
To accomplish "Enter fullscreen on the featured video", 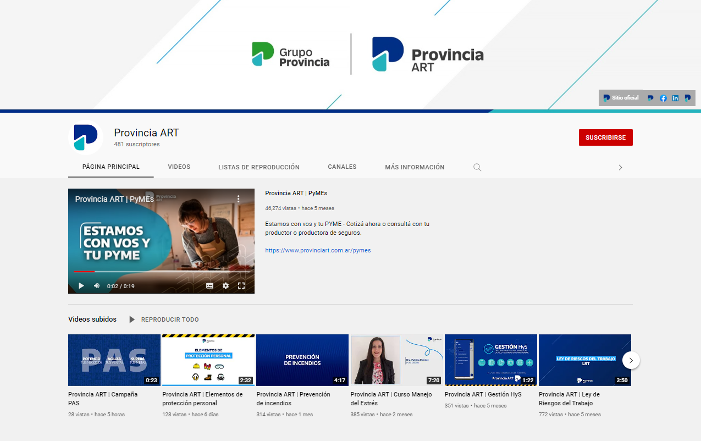I will click(x=241, y=286).
